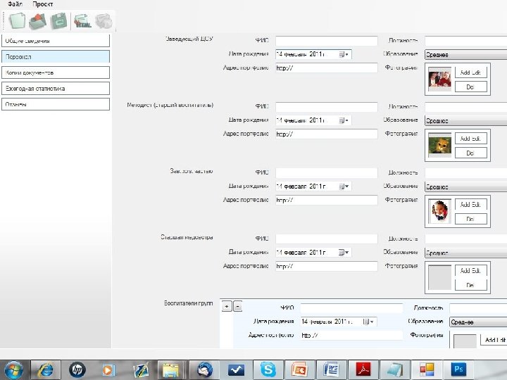
Task: Click the photo thumbnail of Заведующий ДОУ
Action: pos(439,80)
